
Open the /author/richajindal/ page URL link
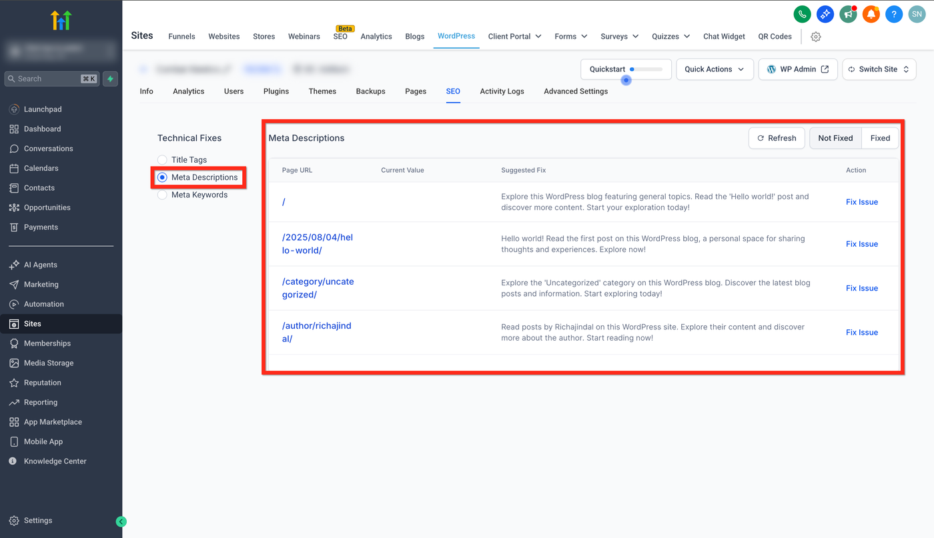(x=317, y=332)
